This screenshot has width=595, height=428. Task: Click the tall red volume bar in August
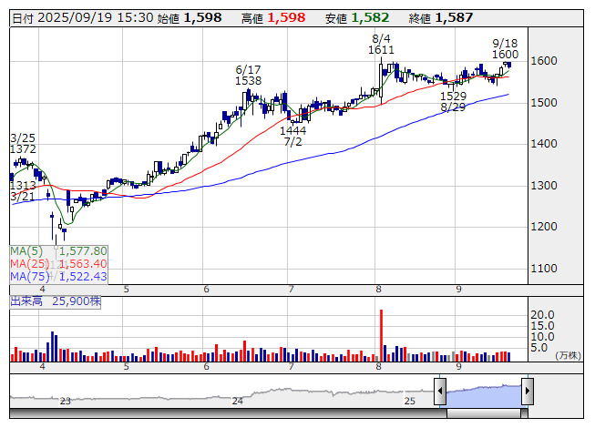[x=382, y=335]
